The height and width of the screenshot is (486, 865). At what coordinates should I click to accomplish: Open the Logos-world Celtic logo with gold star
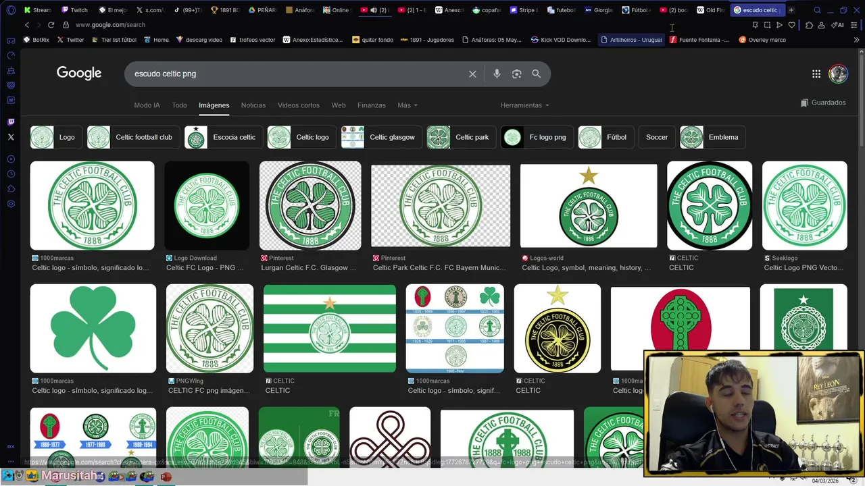coord(588,205)
